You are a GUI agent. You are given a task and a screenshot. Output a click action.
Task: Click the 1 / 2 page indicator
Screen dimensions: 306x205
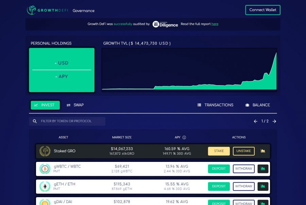point(265,121)
